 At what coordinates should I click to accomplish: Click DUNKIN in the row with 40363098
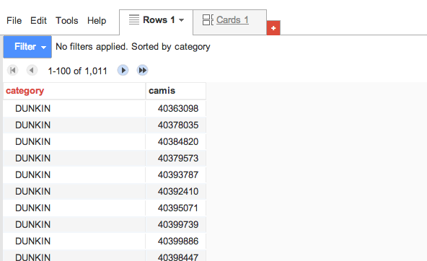click(x=33, y=109)
